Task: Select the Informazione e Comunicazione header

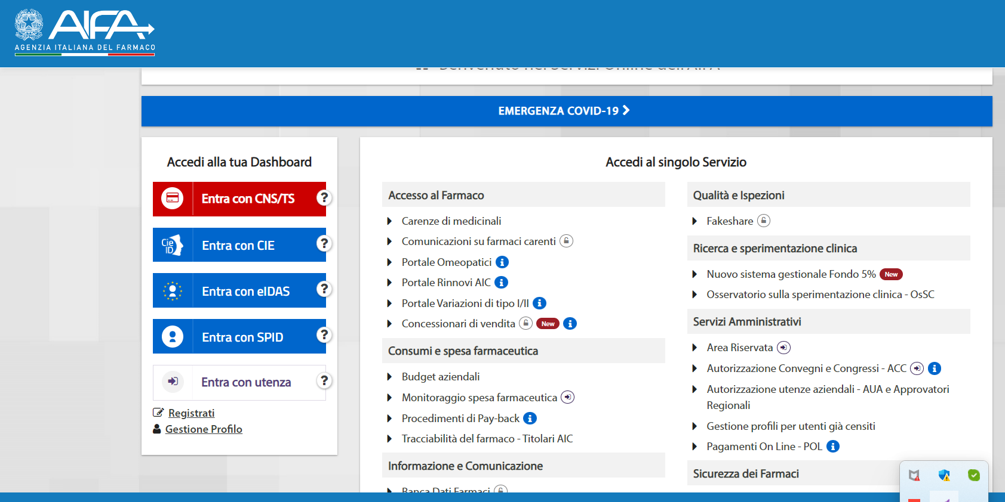Action: point(524,466)
